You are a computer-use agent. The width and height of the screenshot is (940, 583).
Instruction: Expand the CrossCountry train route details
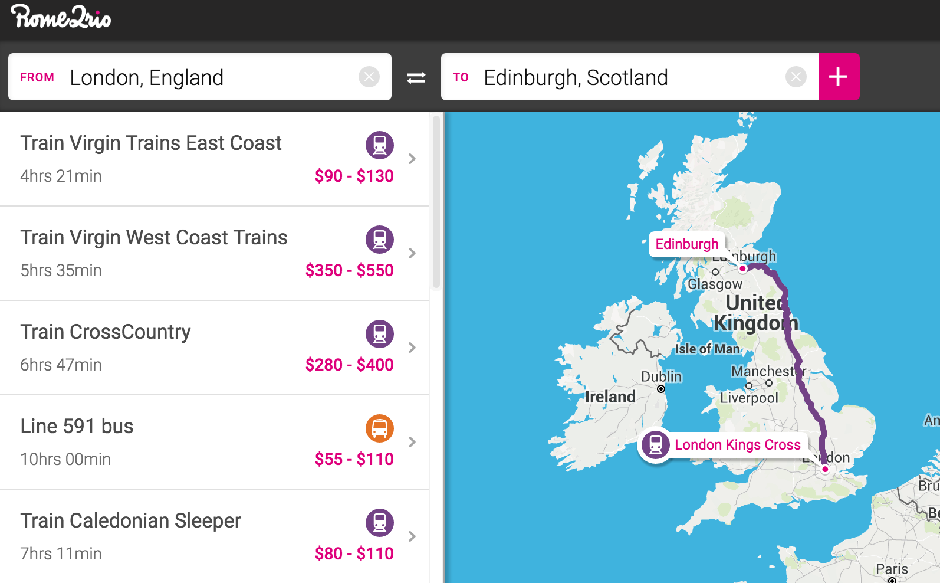412,348
